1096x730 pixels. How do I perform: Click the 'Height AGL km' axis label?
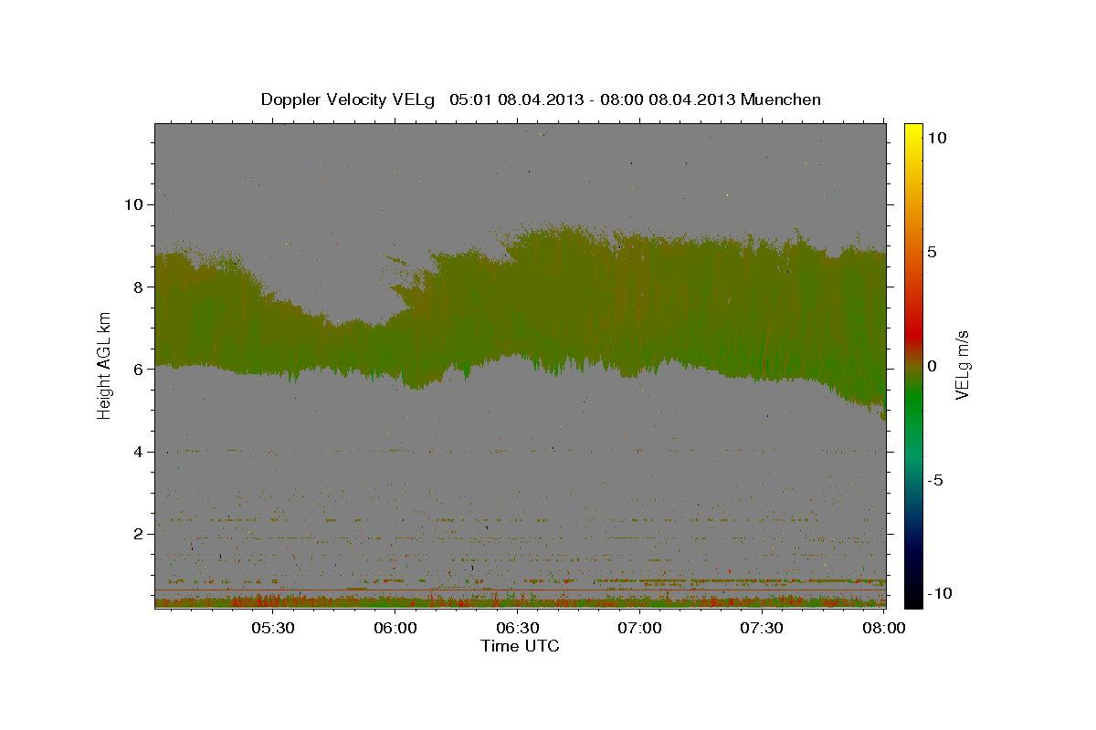pos(104,365)
